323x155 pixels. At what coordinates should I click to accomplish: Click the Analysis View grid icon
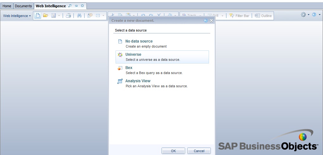point(120,81)
